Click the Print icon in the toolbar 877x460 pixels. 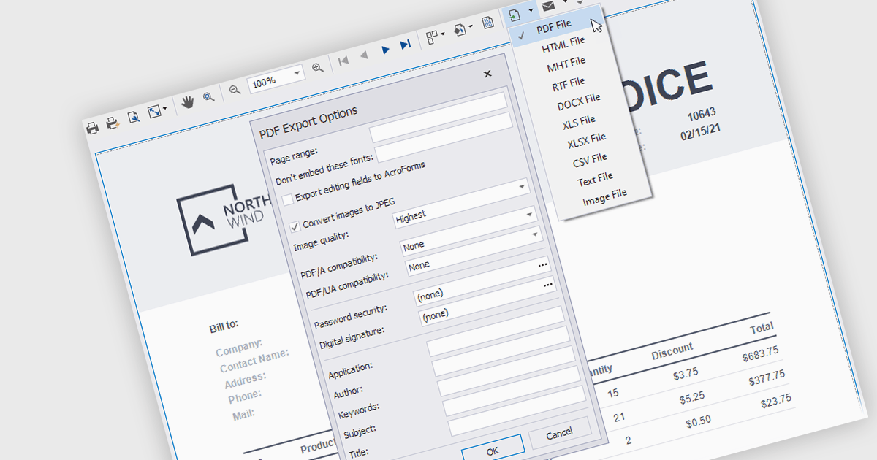pyautogui.click(x=93, y=129)
